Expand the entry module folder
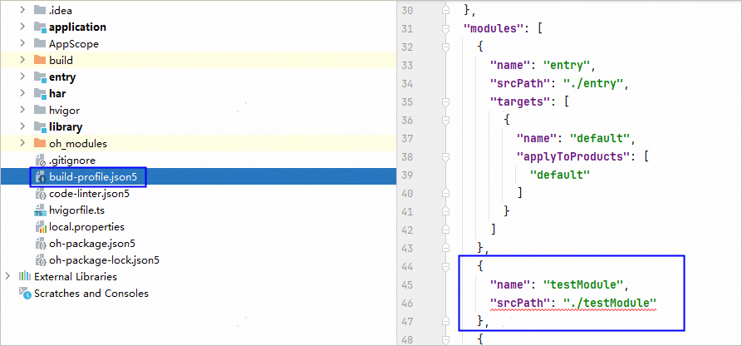The height and width of the screenshot is (346, 742). (22, 77)
